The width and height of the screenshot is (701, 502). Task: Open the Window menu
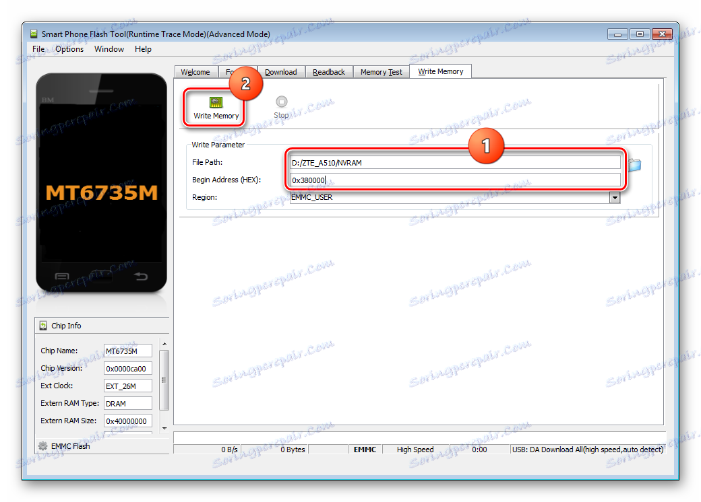tap(109, 48)
